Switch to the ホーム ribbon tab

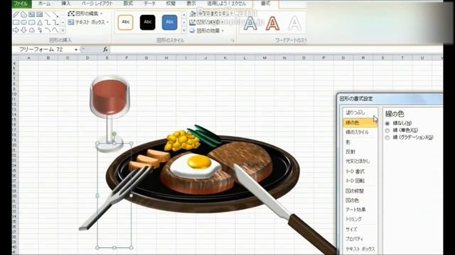click(x=44, y=4)
